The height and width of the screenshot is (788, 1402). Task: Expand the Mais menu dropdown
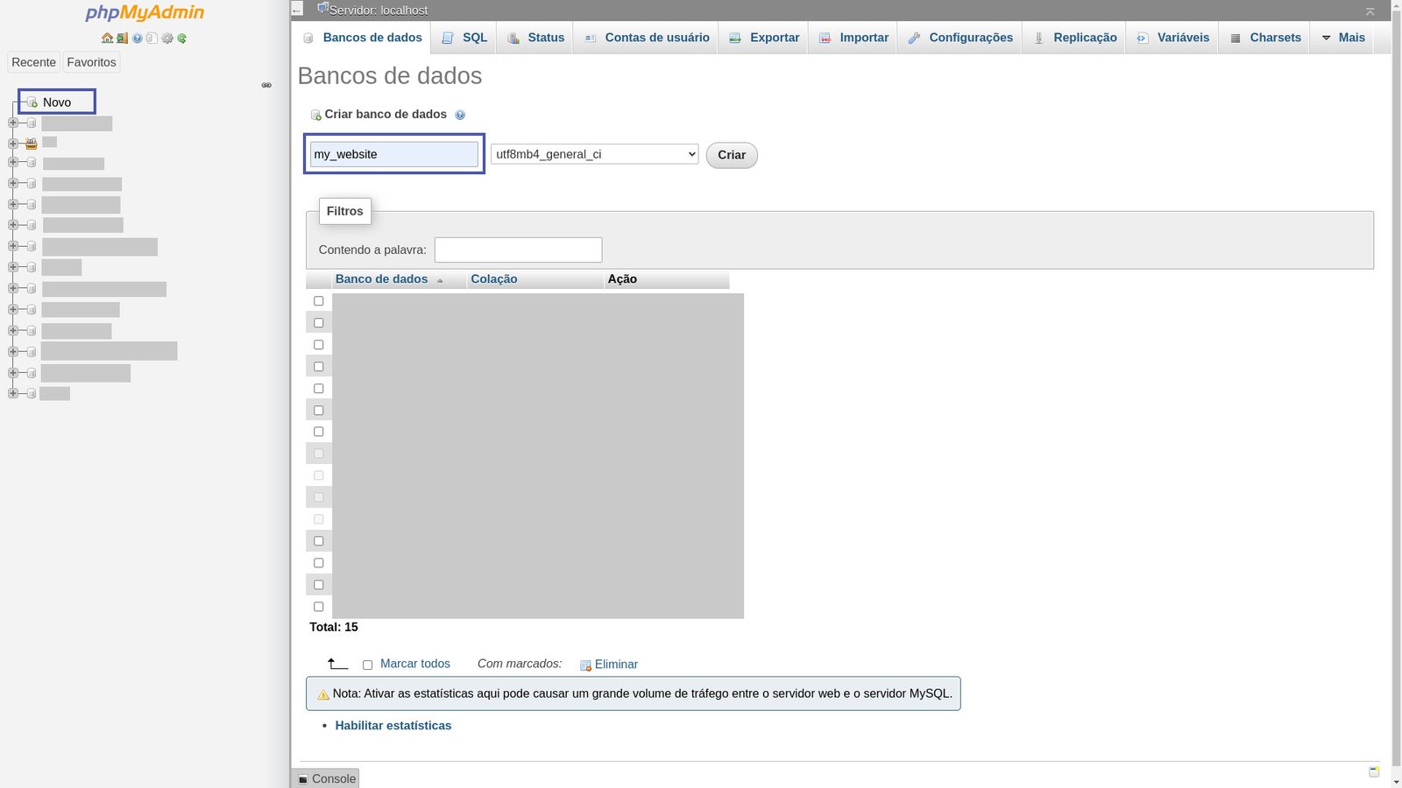click(1342, 38)
